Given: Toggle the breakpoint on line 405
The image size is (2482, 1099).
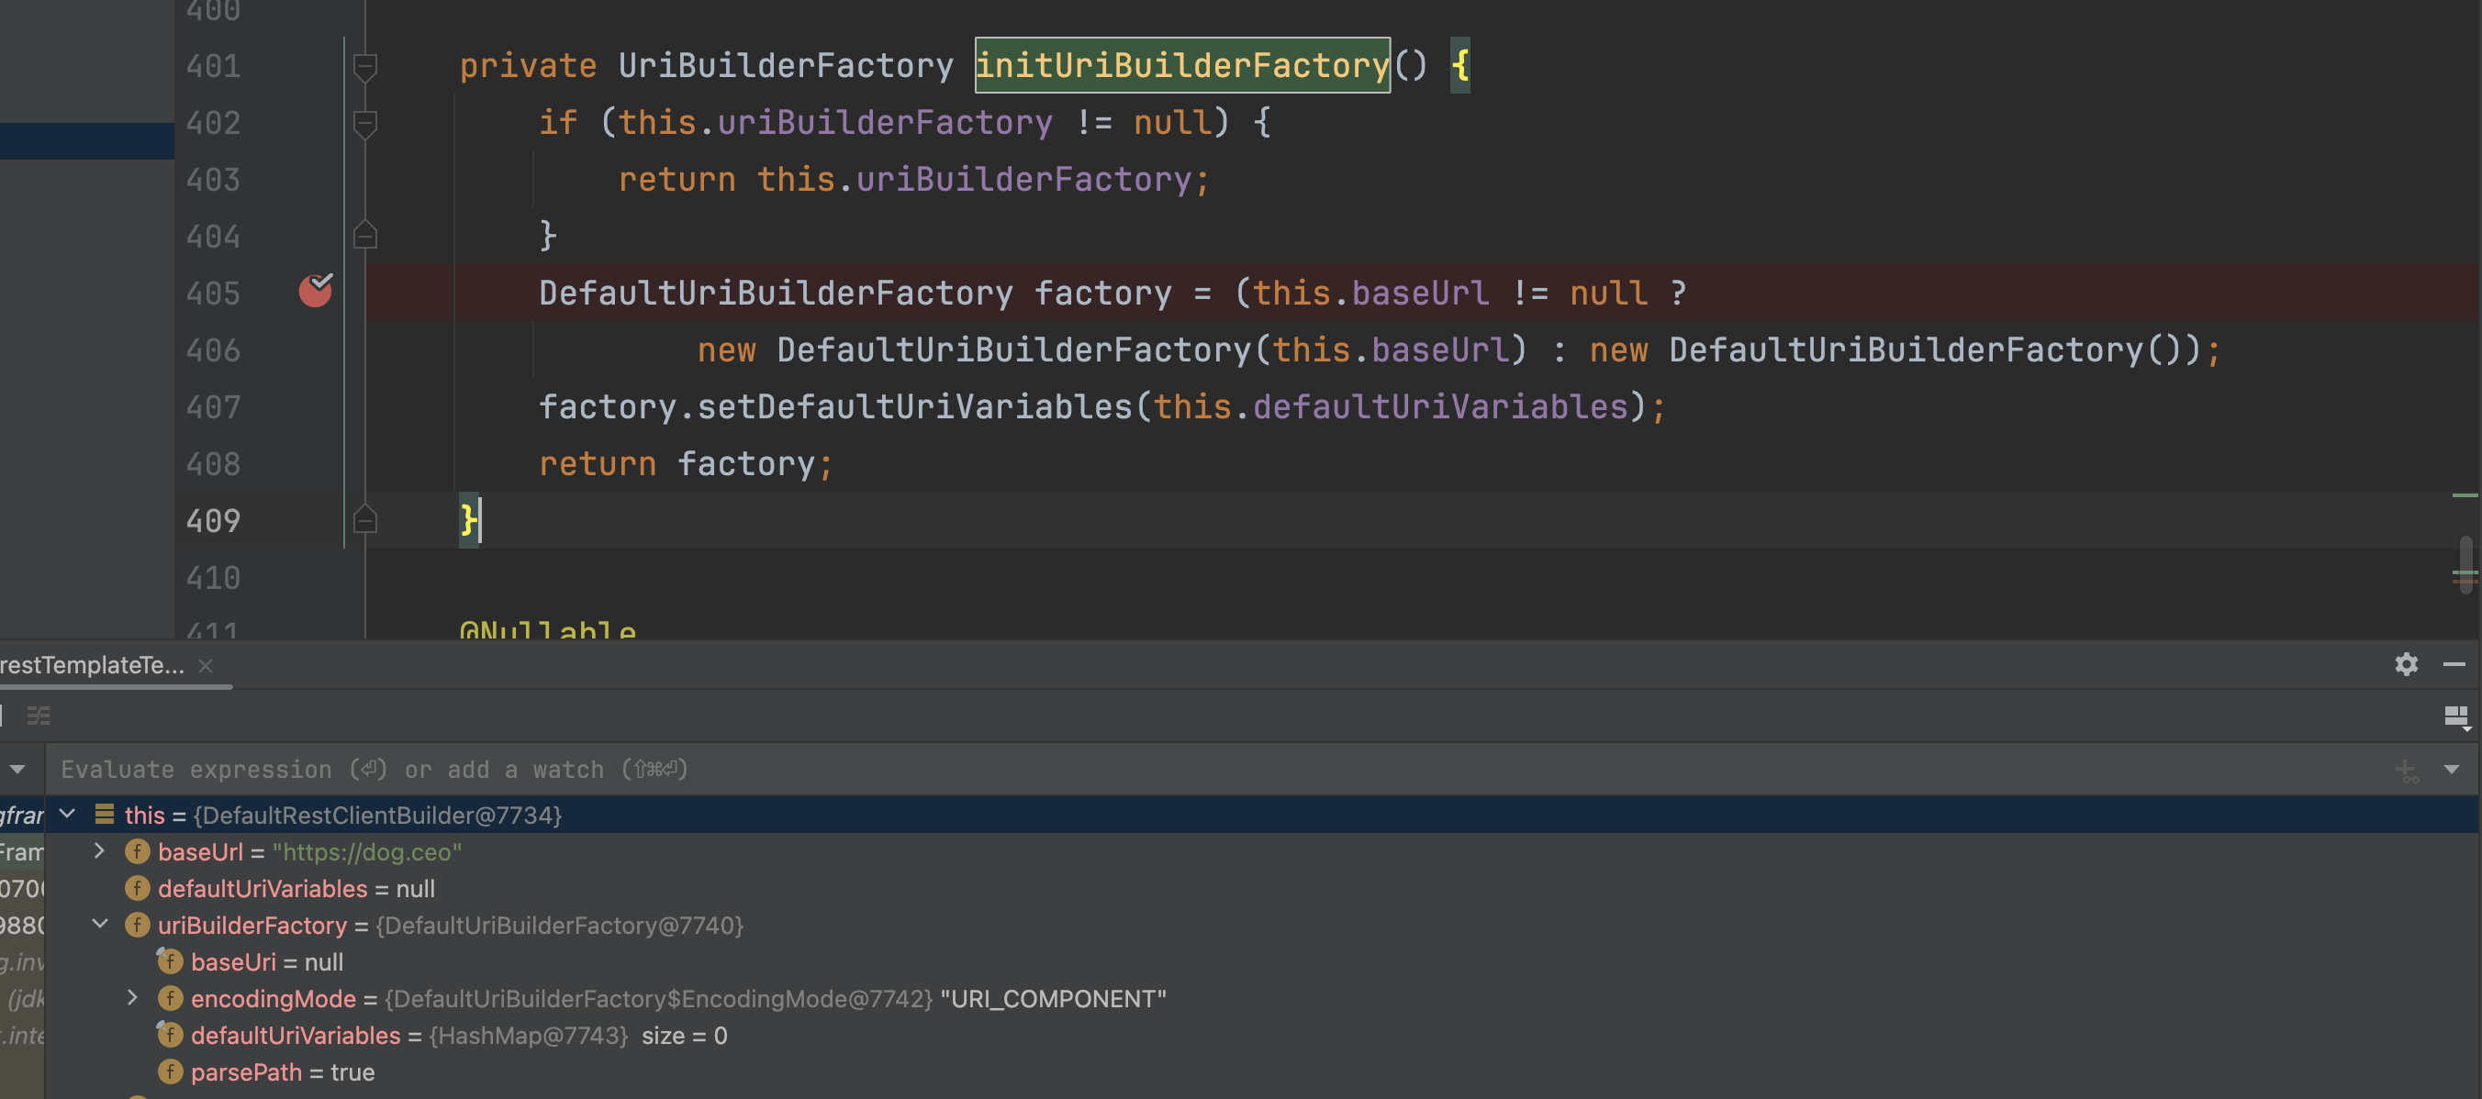Looking at the screenshot, I should [315, 290].
